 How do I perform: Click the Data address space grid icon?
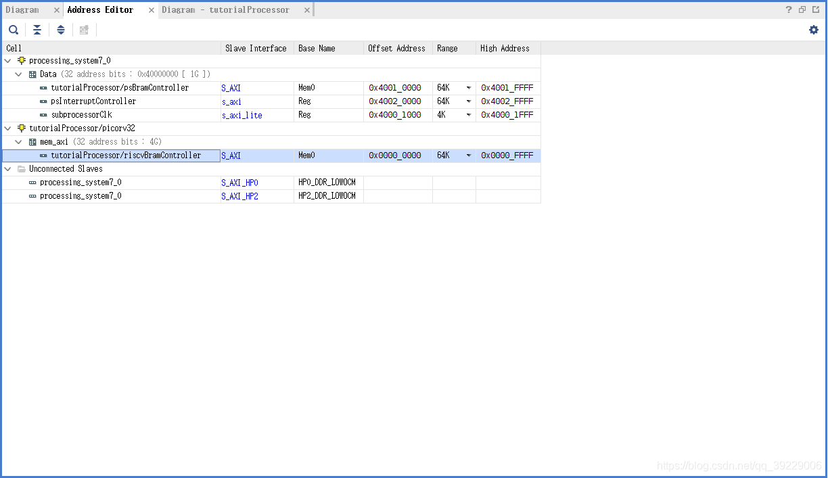click(32, 74)
